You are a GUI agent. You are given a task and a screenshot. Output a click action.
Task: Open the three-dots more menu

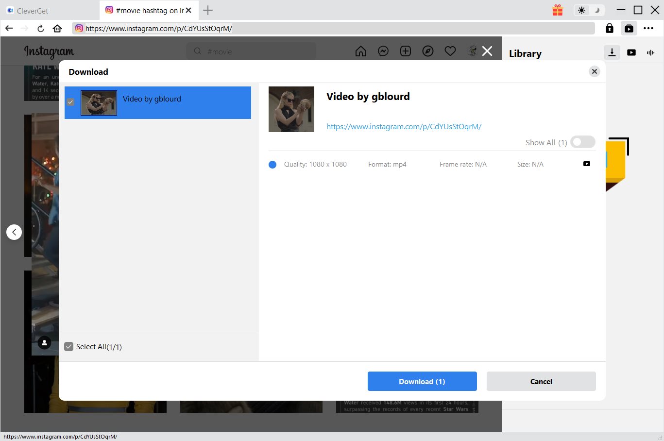coord(648,28)
